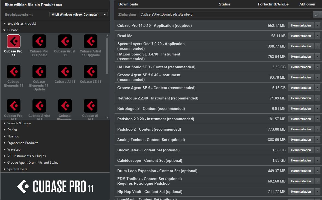Expand the Sounds & Loops category
The height and width of the screenshot is (200, 322).
coord(5,123)
